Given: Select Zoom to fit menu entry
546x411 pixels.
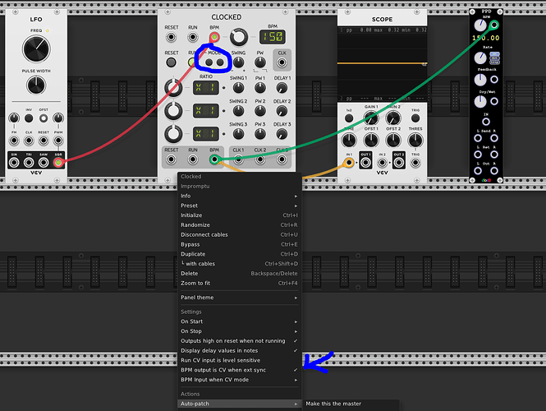Looking at the screenshot, I should 239,284.
